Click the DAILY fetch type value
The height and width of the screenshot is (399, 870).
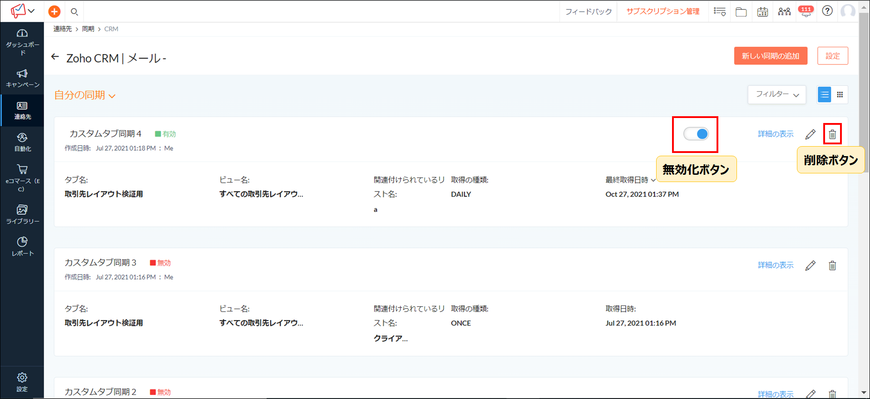pyautogui.click(x=461, y=194)
